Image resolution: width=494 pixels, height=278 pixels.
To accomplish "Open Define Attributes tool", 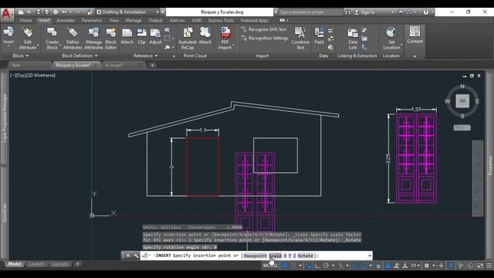I will click(73, 38).
